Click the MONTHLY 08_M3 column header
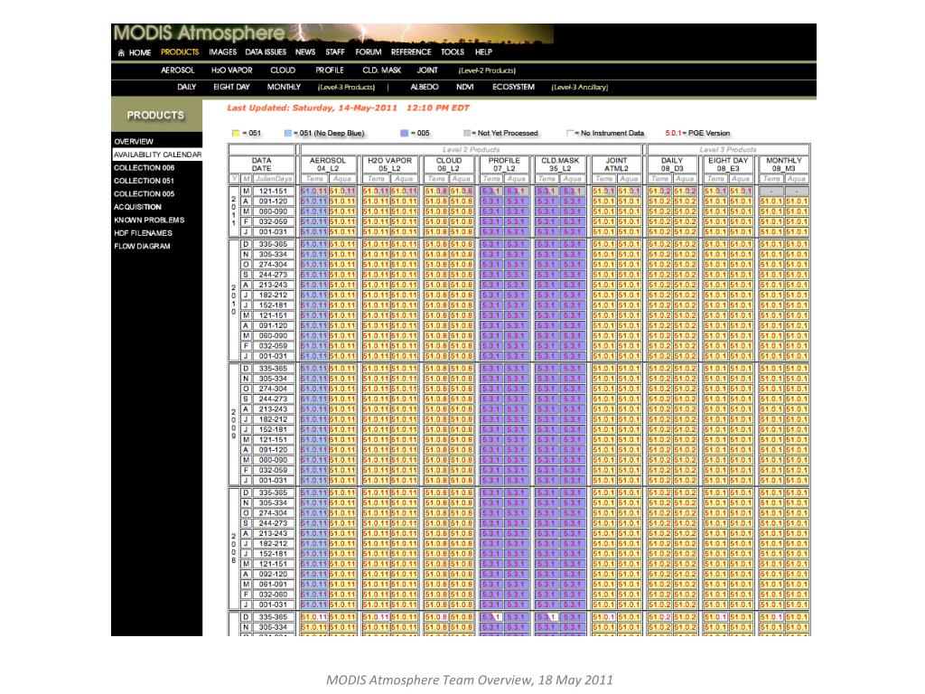925x694 pixels. (x=783, y=164)
